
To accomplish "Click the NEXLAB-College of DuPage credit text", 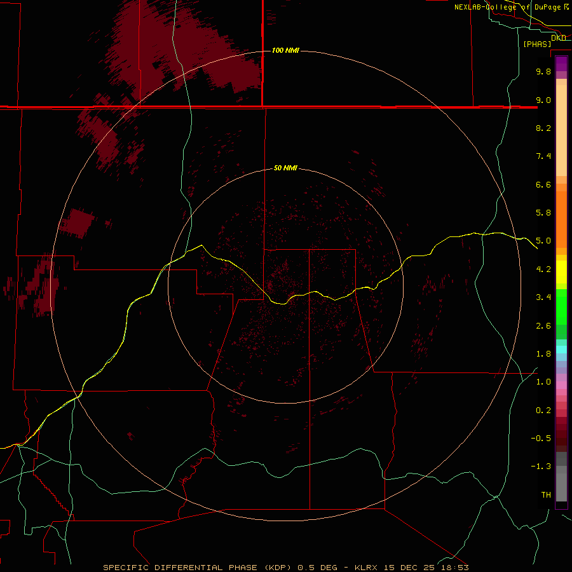I will click(x=507, y=7).
